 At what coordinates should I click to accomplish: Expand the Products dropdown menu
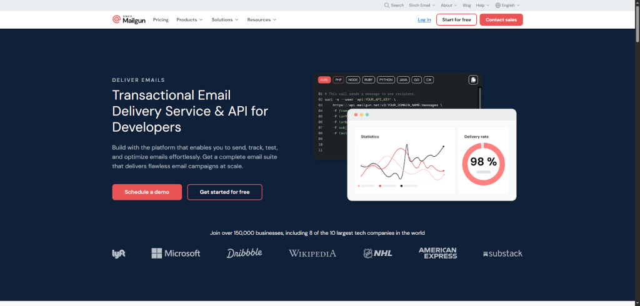[x=189, y=20]
